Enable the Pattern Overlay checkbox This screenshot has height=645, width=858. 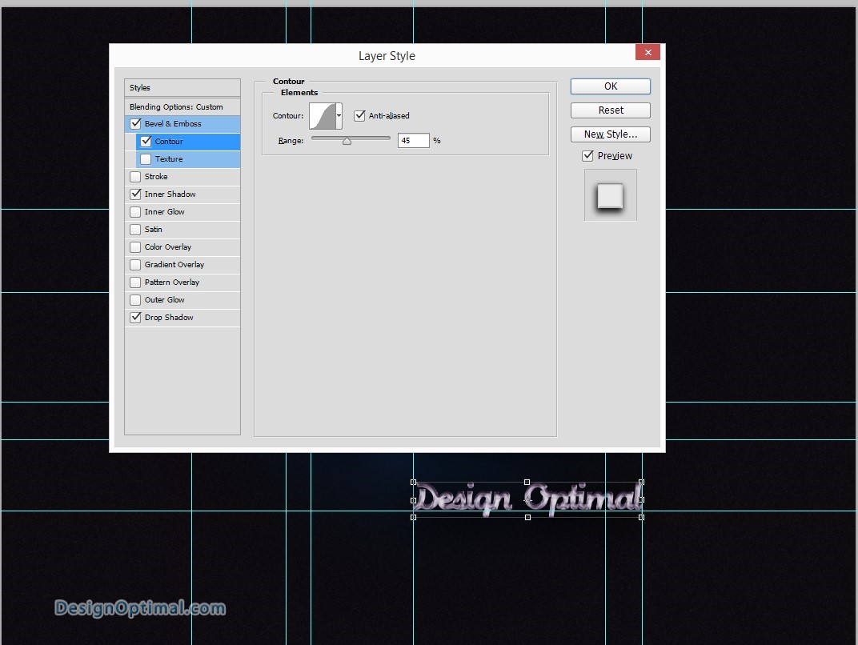(136, 282)
